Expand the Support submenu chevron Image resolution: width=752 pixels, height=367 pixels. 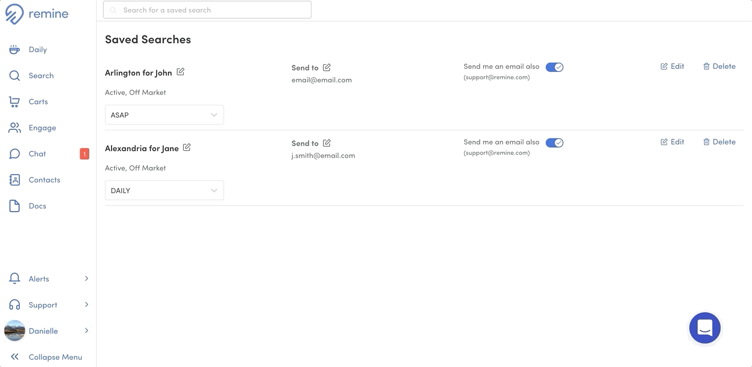(x=87, y=304)
